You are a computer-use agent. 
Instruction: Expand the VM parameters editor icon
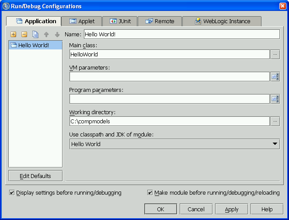[x=275, y=77]
